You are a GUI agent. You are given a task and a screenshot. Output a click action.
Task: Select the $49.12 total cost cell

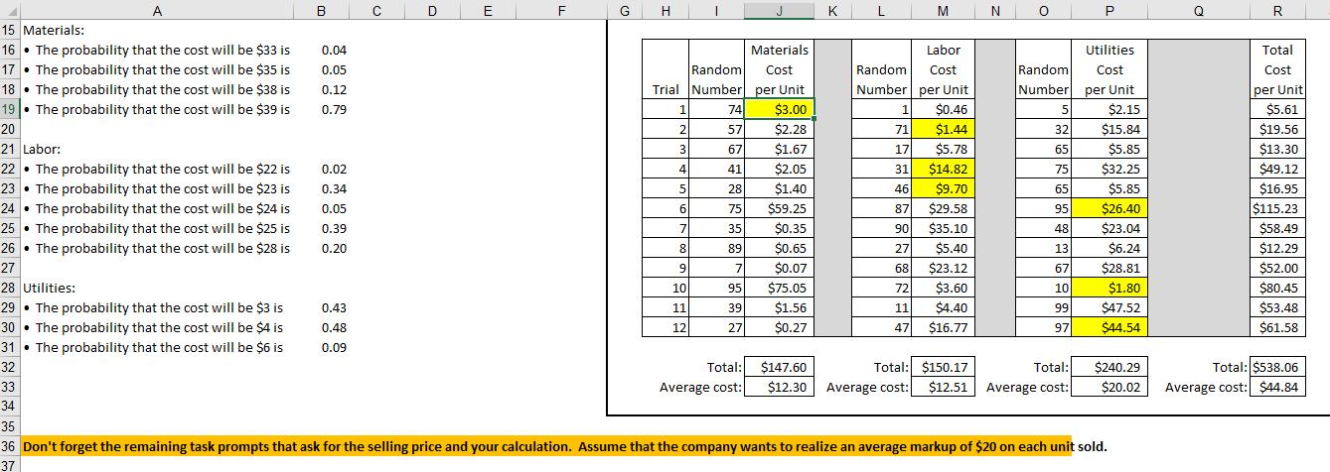1277,169
